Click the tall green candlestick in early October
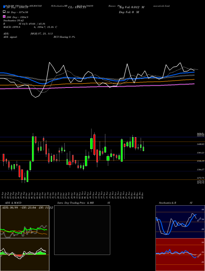The image size is (205, 271). coord(33,149)
